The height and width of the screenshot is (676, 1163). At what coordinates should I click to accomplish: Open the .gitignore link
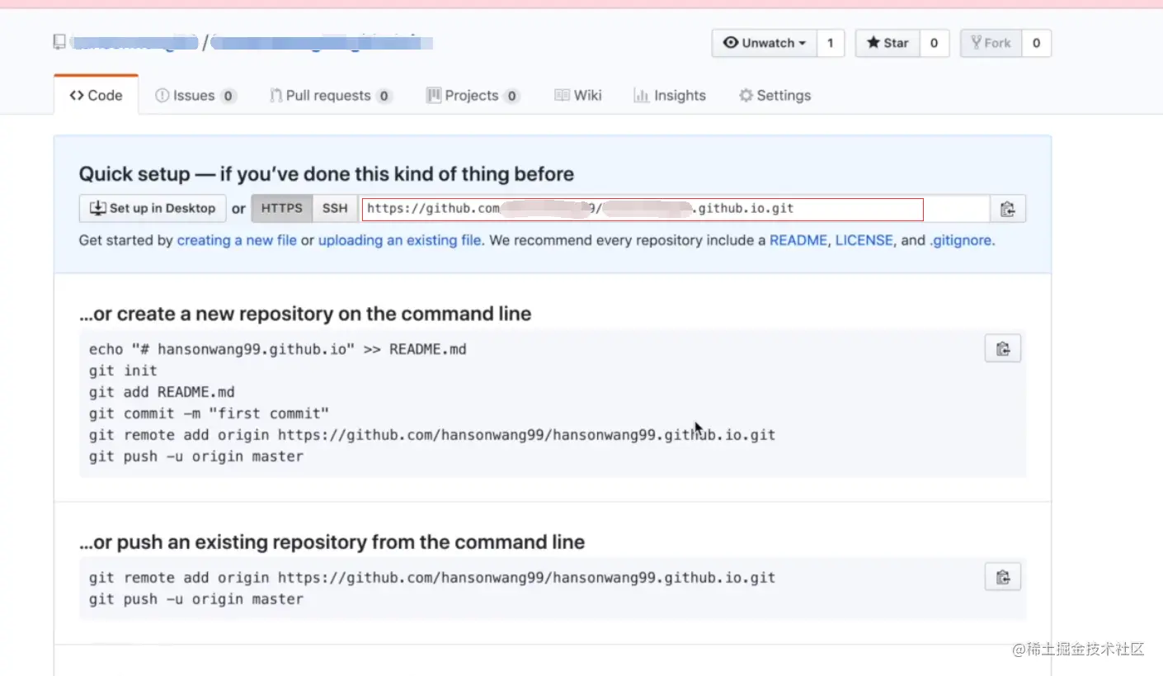pos(961,241)
